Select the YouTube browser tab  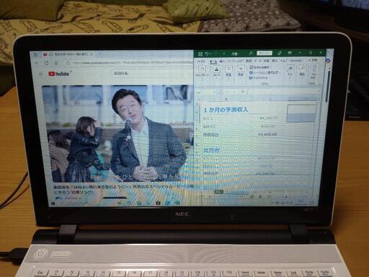pyautogui.click(x=68, y=55)
